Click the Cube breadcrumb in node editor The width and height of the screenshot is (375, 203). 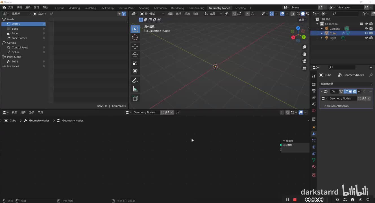point(13,120)
